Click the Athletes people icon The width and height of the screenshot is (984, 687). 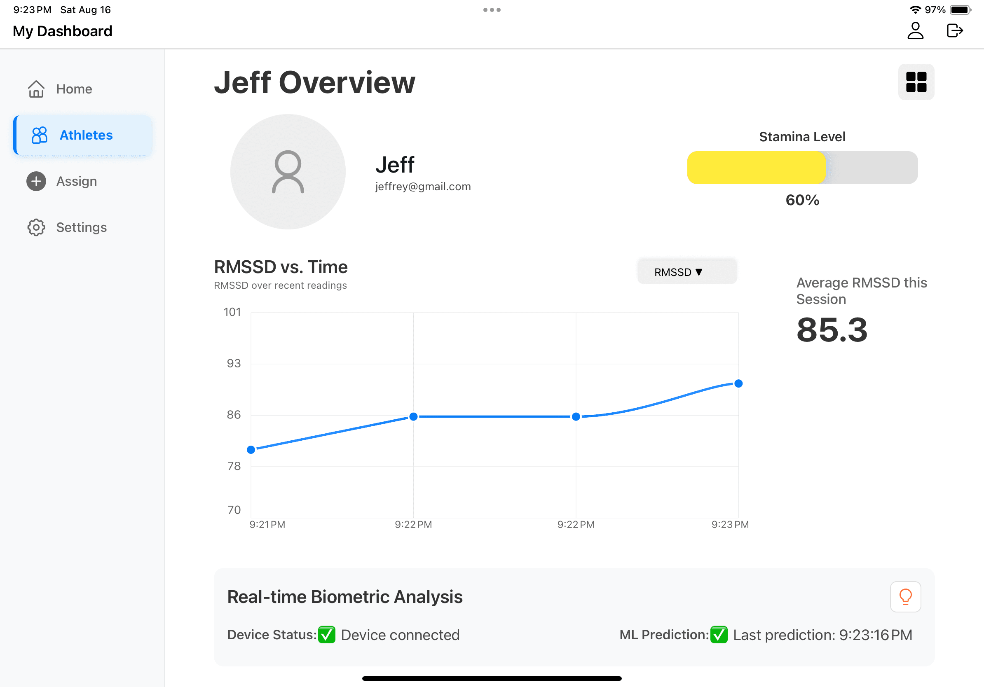[x=40, y=135]
